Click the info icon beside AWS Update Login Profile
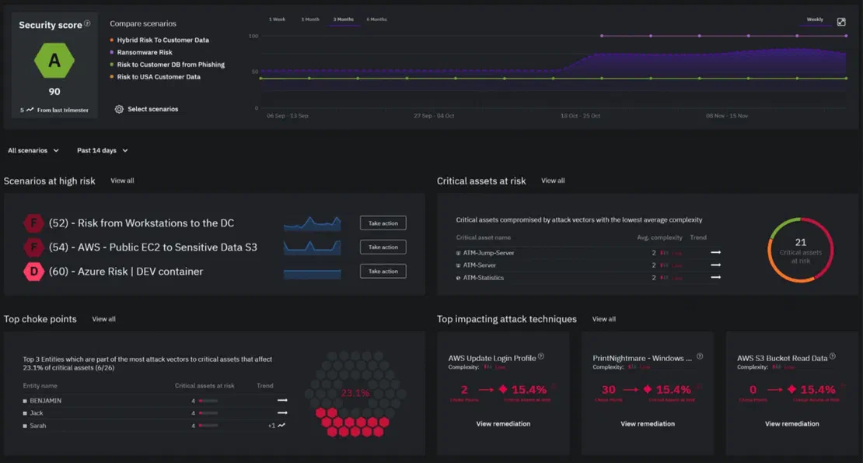Image resolution: width=863 pixels, height=463 pixels. (541, 356)
